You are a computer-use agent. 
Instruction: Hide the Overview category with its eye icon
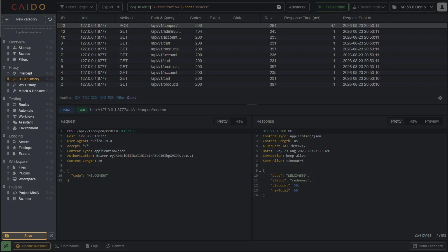52,42
